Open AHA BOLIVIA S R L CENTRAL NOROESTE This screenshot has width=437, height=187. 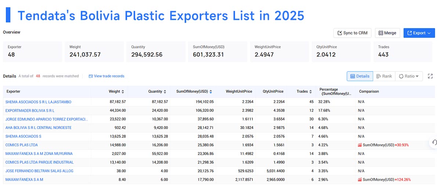coord(39,128)
